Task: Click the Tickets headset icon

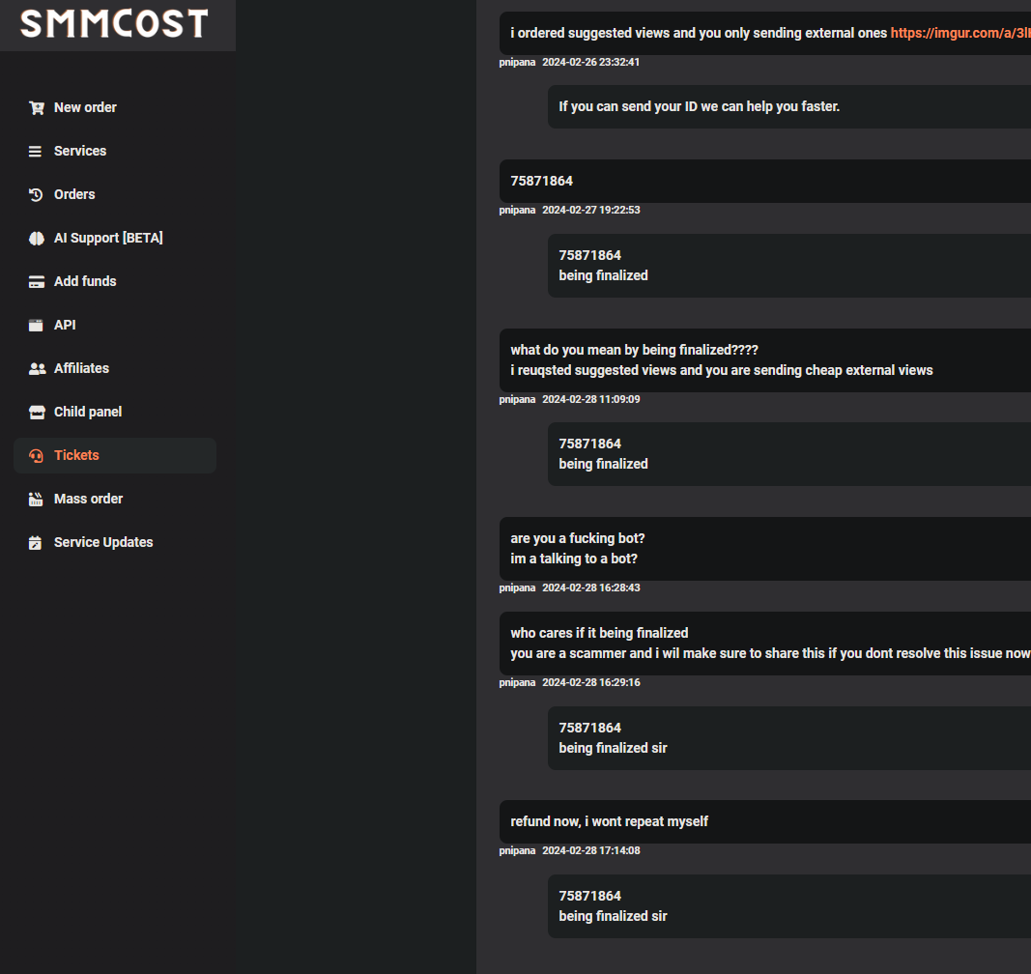Action: (x=36, y=456)
